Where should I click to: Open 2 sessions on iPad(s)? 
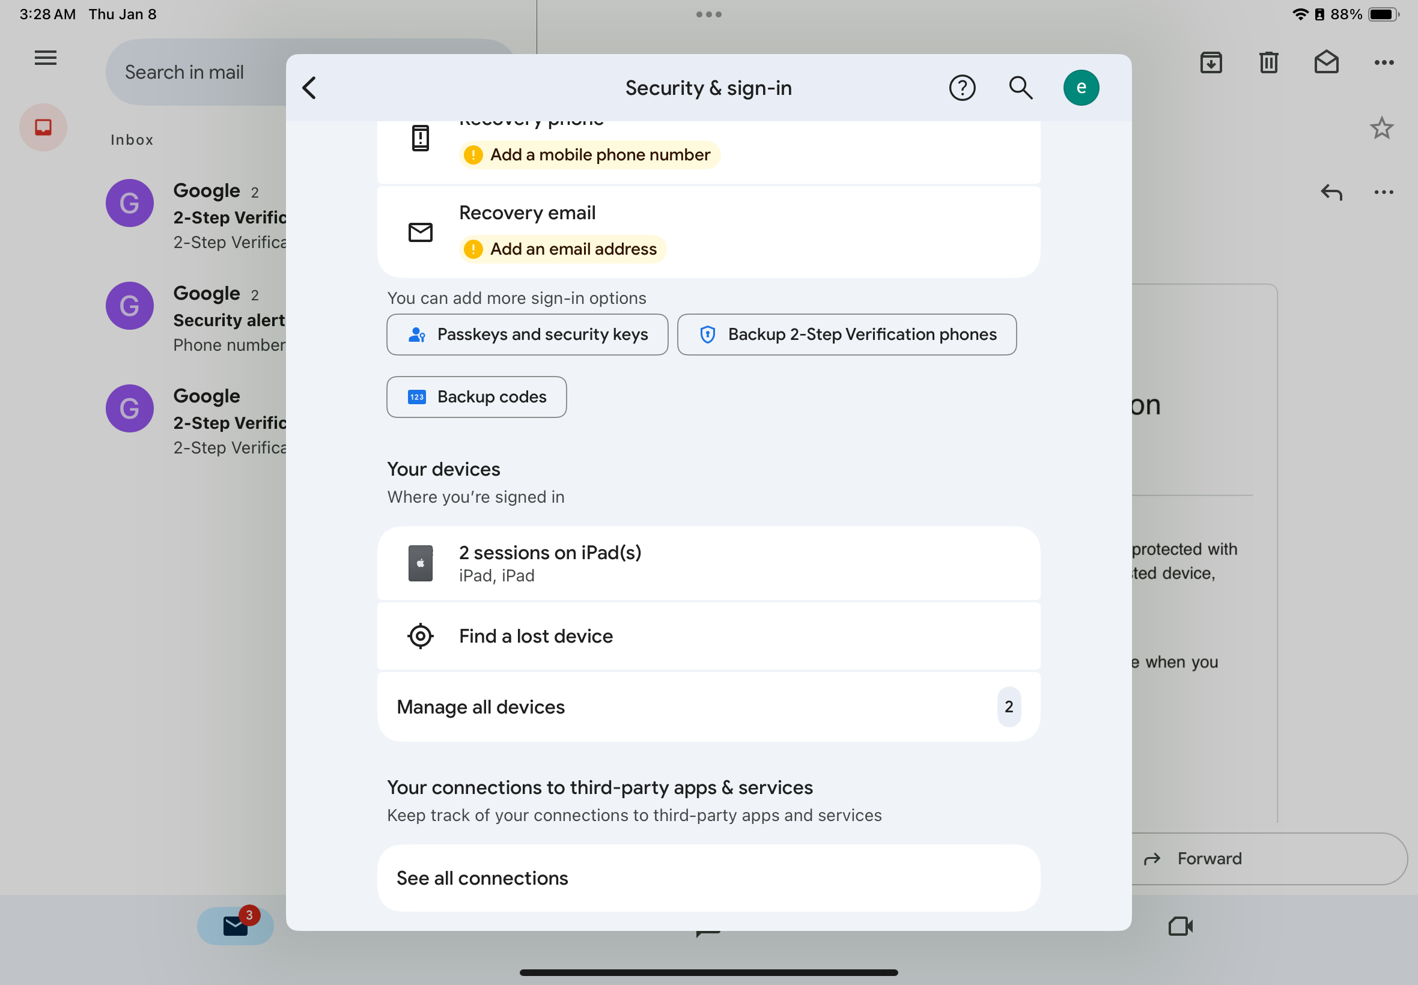708,563
